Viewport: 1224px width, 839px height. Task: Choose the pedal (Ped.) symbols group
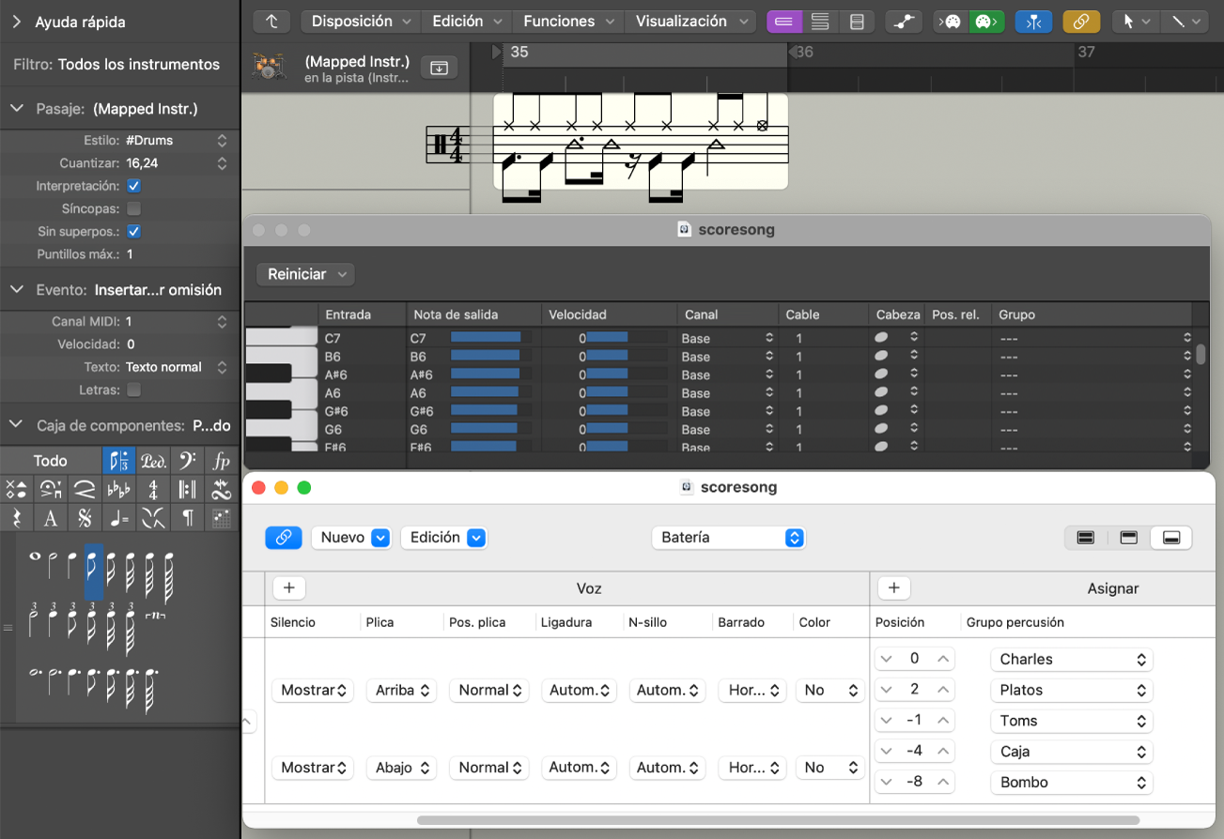click(x=153, y=461)
